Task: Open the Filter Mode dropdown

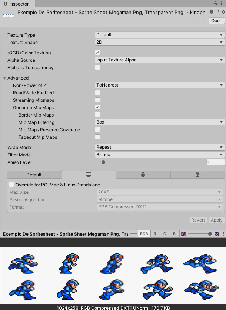Action: [160, 155]
